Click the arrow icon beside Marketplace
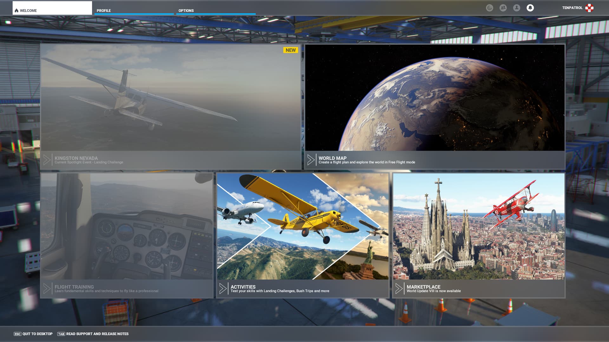Viewport: 609px width, 342px height. 399,288
